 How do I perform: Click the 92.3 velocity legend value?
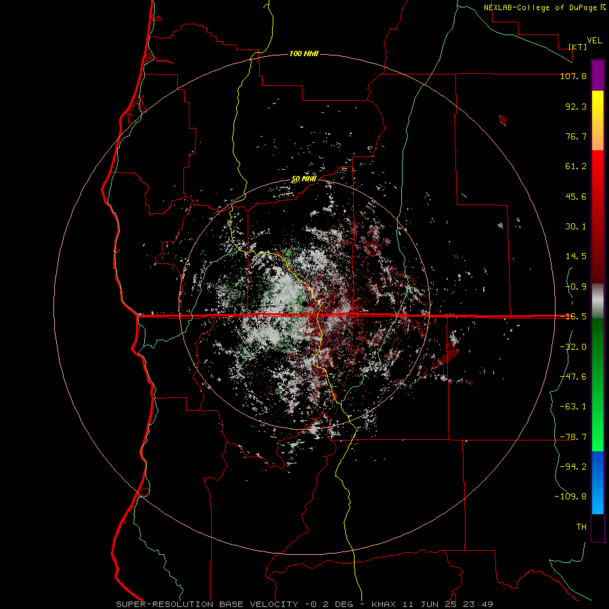(576, 106)
